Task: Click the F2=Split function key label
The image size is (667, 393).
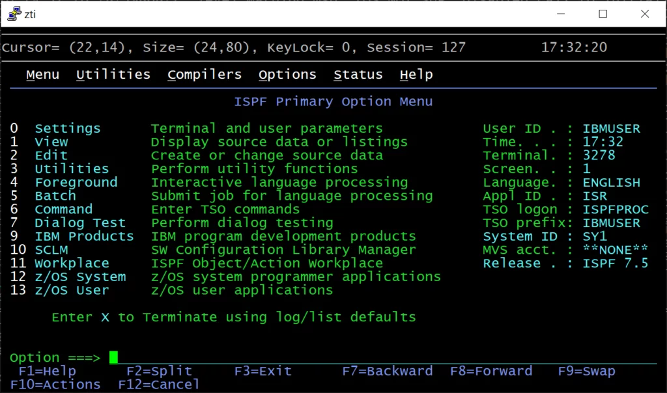Action: coord(160,371)
